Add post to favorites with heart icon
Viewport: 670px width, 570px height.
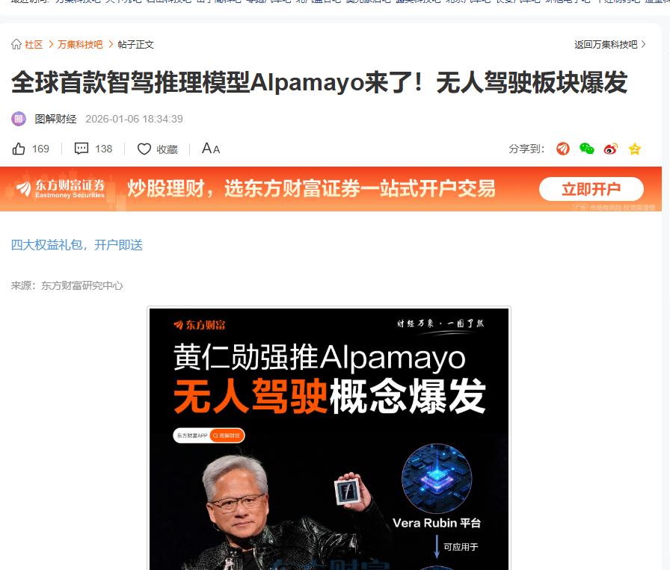pos(144,149)
